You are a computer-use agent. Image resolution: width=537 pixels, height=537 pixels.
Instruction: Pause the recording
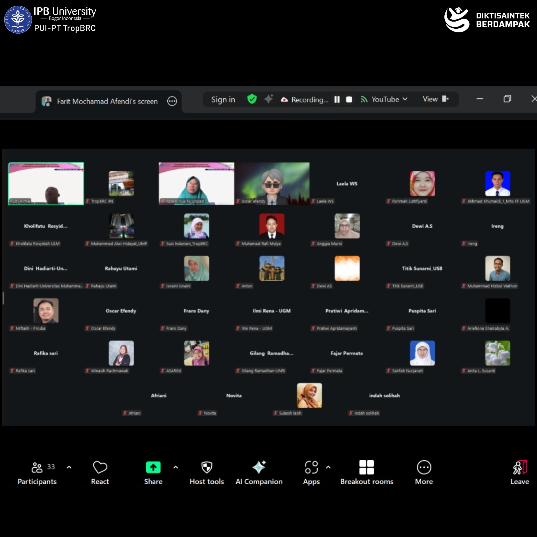pos(337,99)
